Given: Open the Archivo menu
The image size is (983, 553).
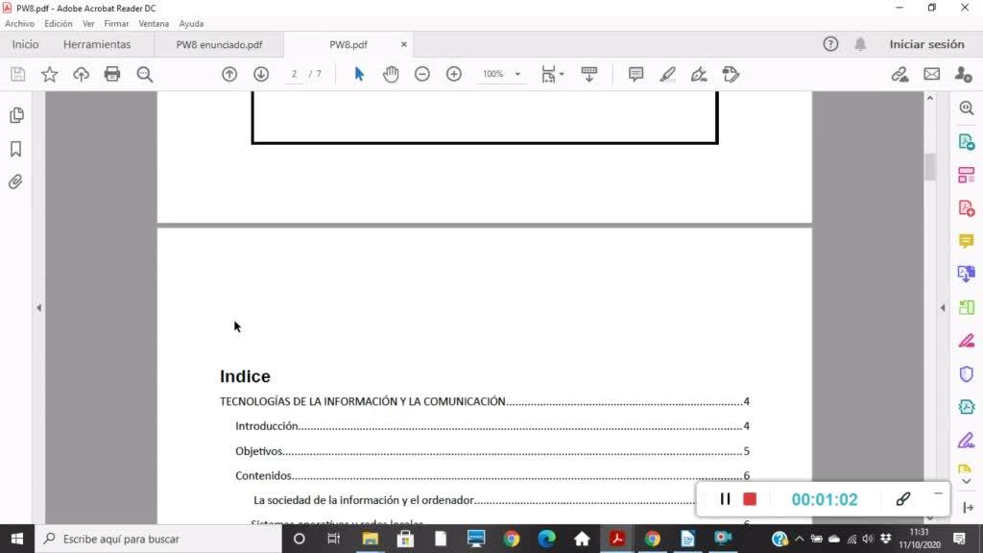Looking at the screenshot, I should [19, 24].
